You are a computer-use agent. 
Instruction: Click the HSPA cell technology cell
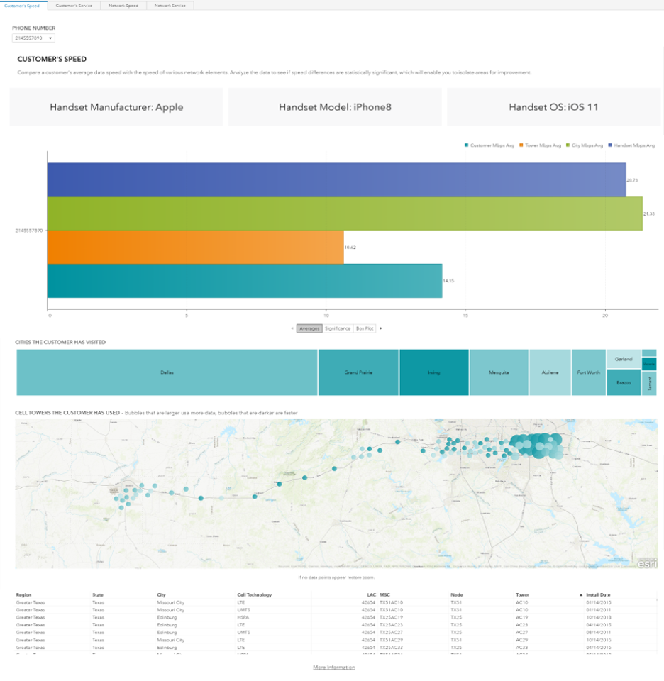coord(243,618)
